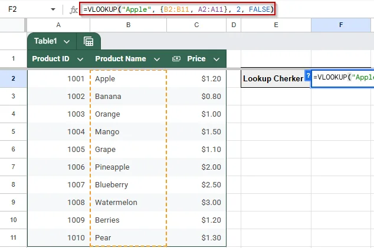Click the table view grid icon
This screenshot has width=374, height=248.
click(88, 41)
